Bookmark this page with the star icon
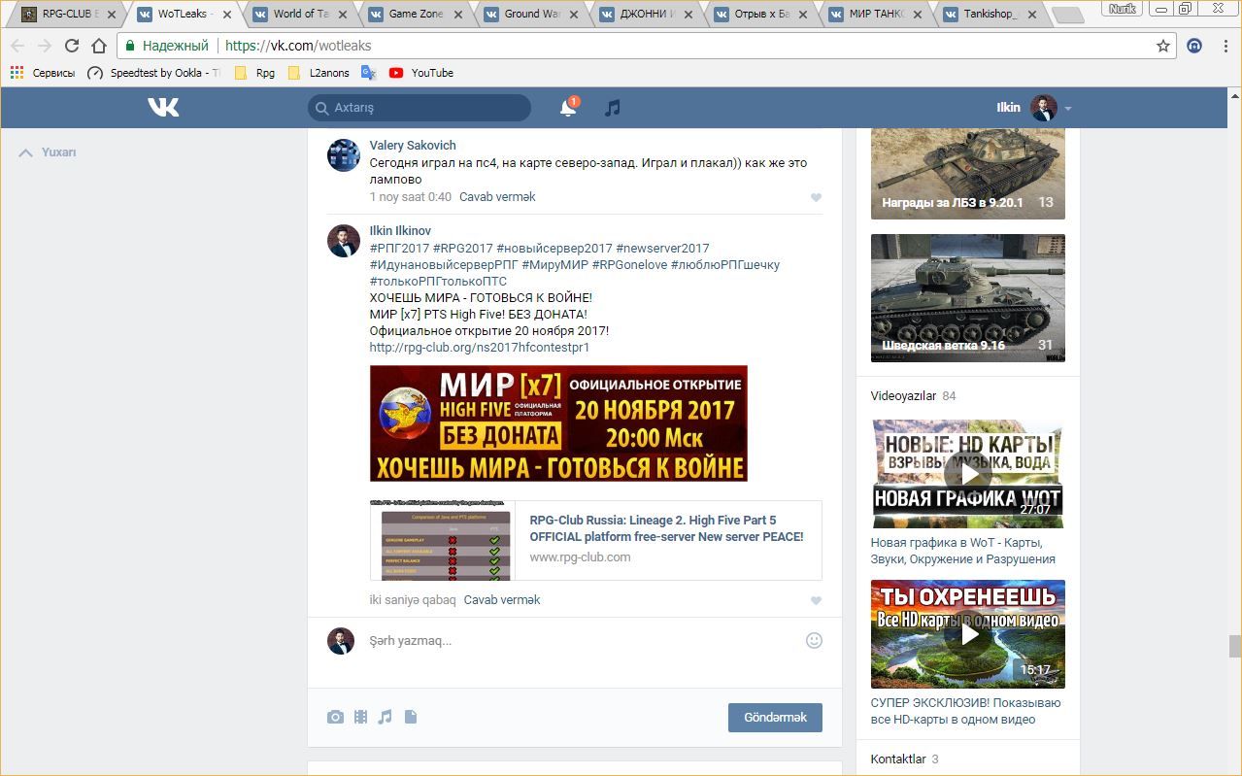This screenshot has width=1242, height=776. point(1163,46)
